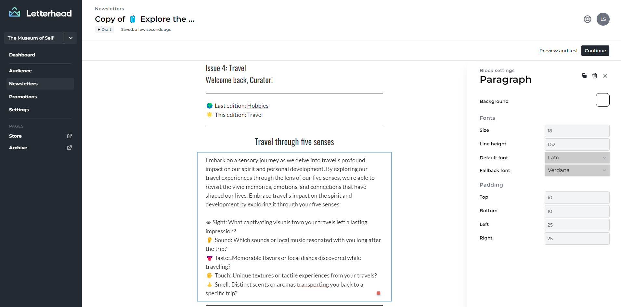Viewport: 621px width, 307px height.
Task: Follow the Hobbies edition link
Action: (x=258, y=105)
